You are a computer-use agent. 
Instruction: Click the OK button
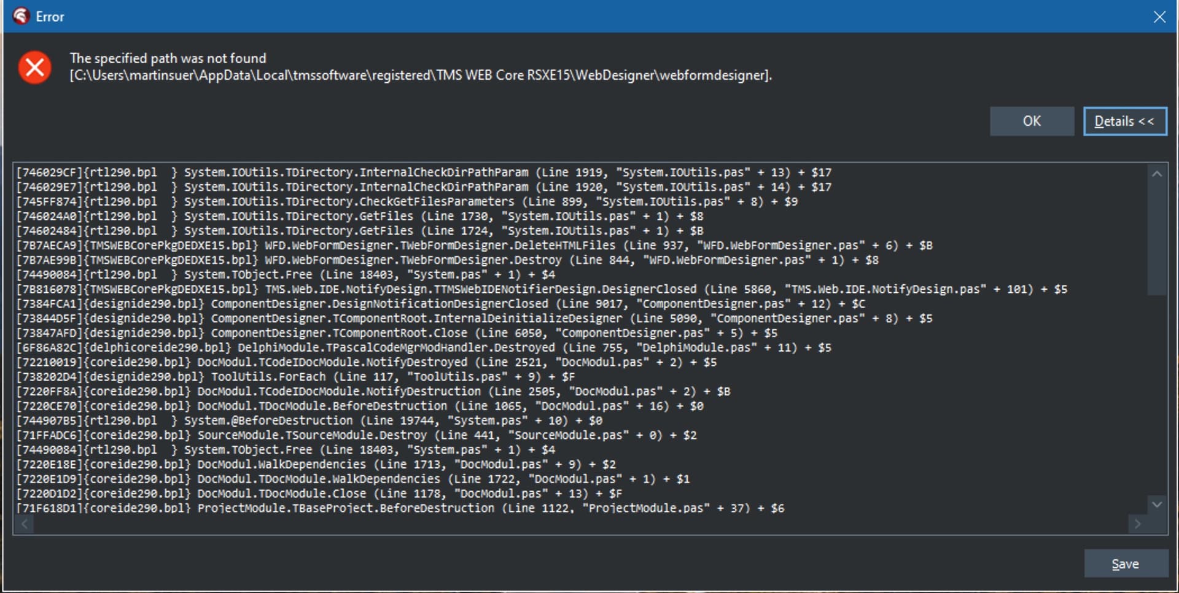(1032, 121)
